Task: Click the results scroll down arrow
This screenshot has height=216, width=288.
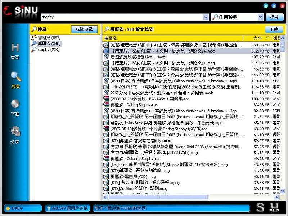Action: click(283, 191)
